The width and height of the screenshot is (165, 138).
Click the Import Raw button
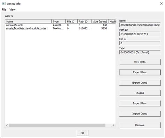140,103
